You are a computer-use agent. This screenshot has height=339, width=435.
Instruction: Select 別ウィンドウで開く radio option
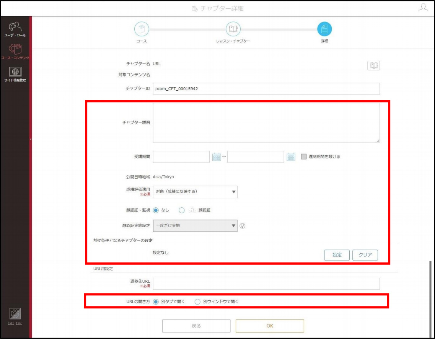coord(197,302)
